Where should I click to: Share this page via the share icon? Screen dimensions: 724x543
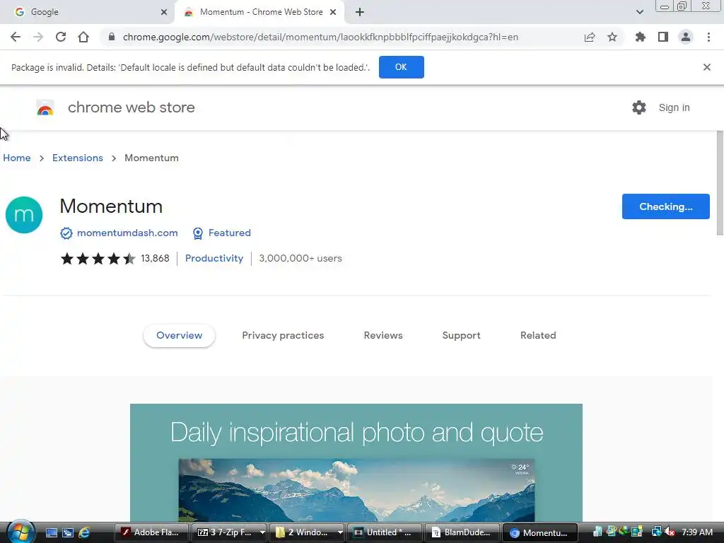pos(589,37)
